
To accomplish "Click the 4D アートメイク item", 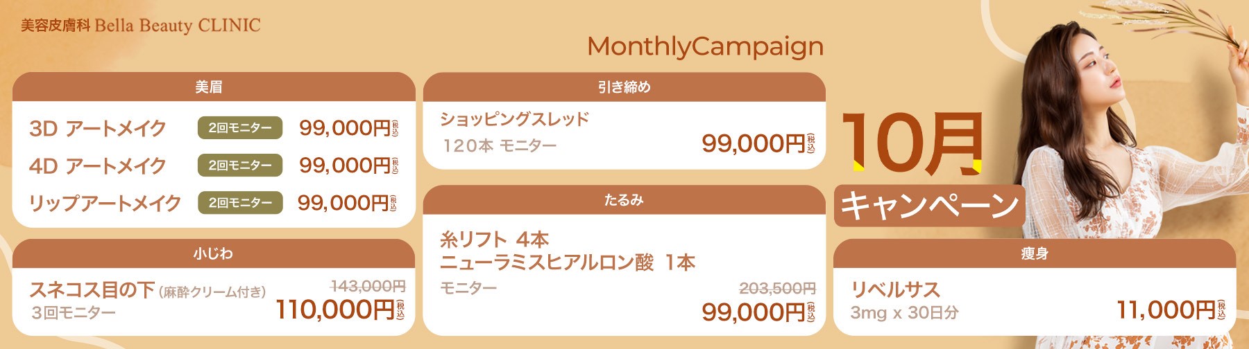I will pyautogui.click(x=98, y=165).
